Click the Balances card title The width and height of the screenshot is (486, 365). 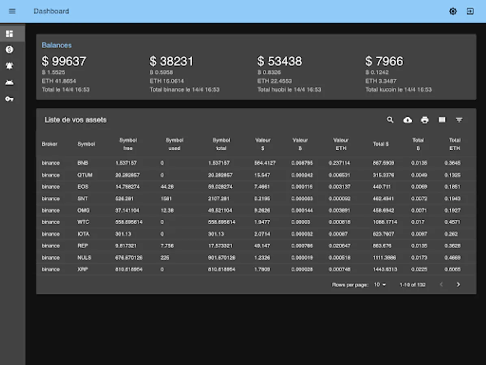point(57,45)
